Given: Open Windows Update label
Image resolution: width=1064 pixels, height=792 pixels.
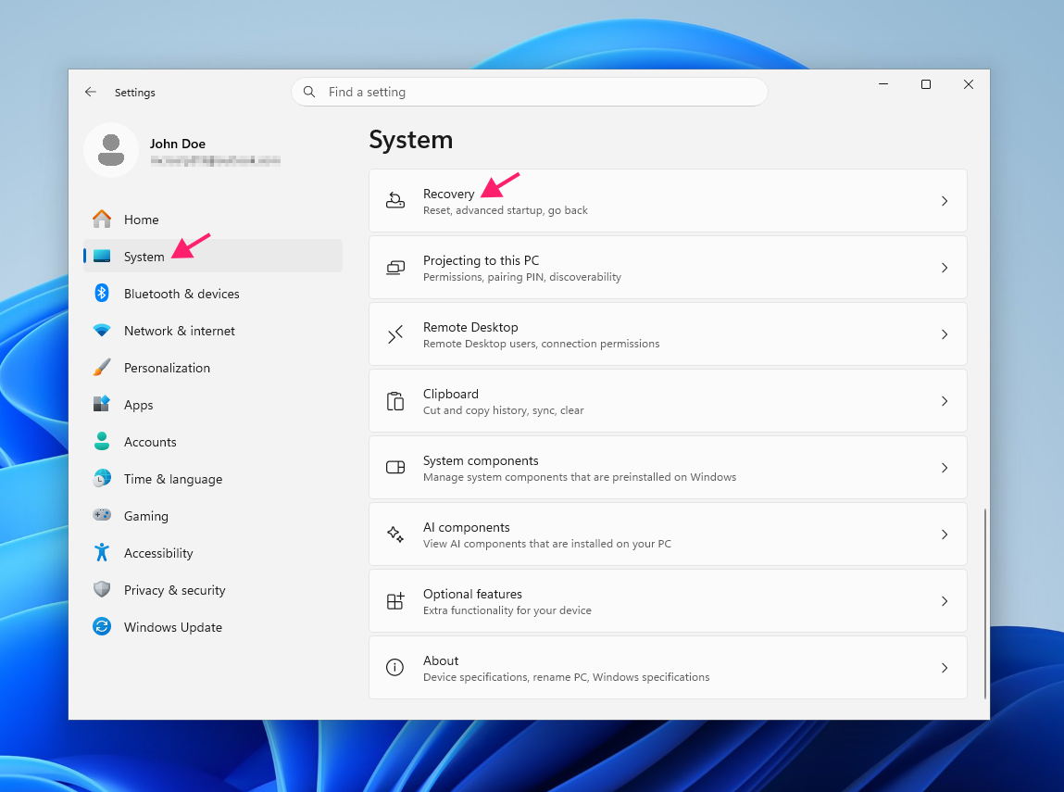Looking at the screenshot, I should pyautogui.click(x=173, y=627).
